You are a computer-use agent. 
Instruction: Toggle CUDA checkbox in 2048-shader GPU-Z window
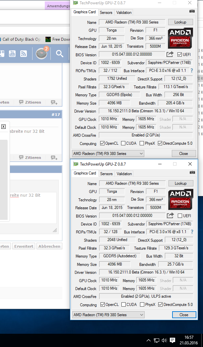click(124, 305)
